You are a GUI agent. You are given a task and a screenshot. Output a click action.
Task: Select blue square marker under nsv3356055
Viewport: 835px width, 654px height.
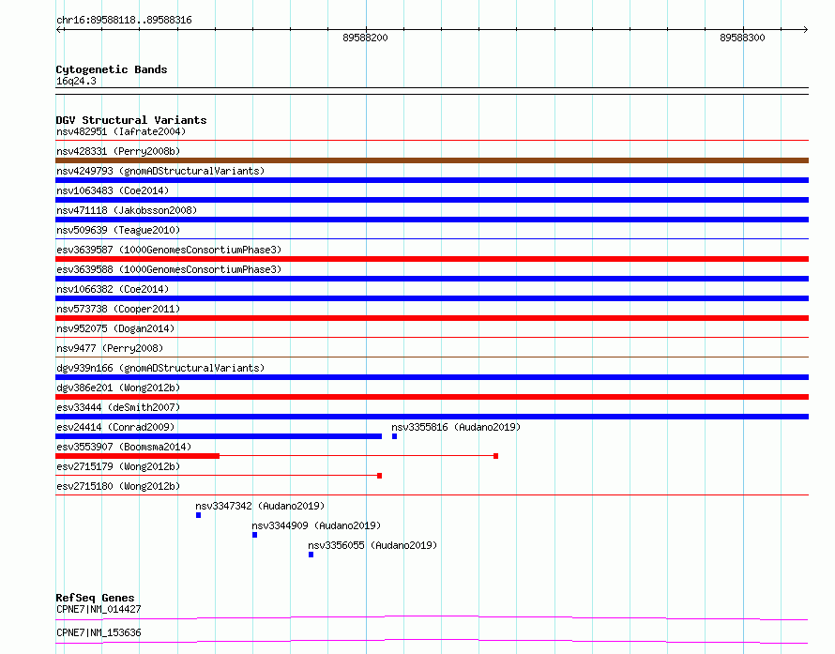[x=311, y=555]
